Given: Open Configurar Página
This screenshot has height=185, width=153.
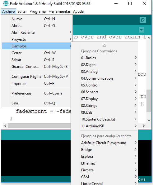Looking at the screenshot, I should (x=36, y=77).
